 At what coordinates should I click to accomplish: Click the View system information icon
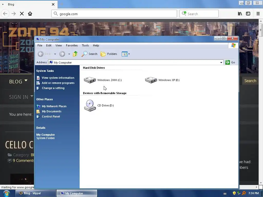(x=38, y=78)
